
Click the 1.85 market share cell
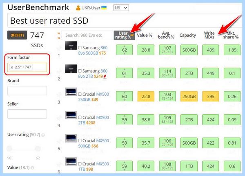(x=232, y=50)
